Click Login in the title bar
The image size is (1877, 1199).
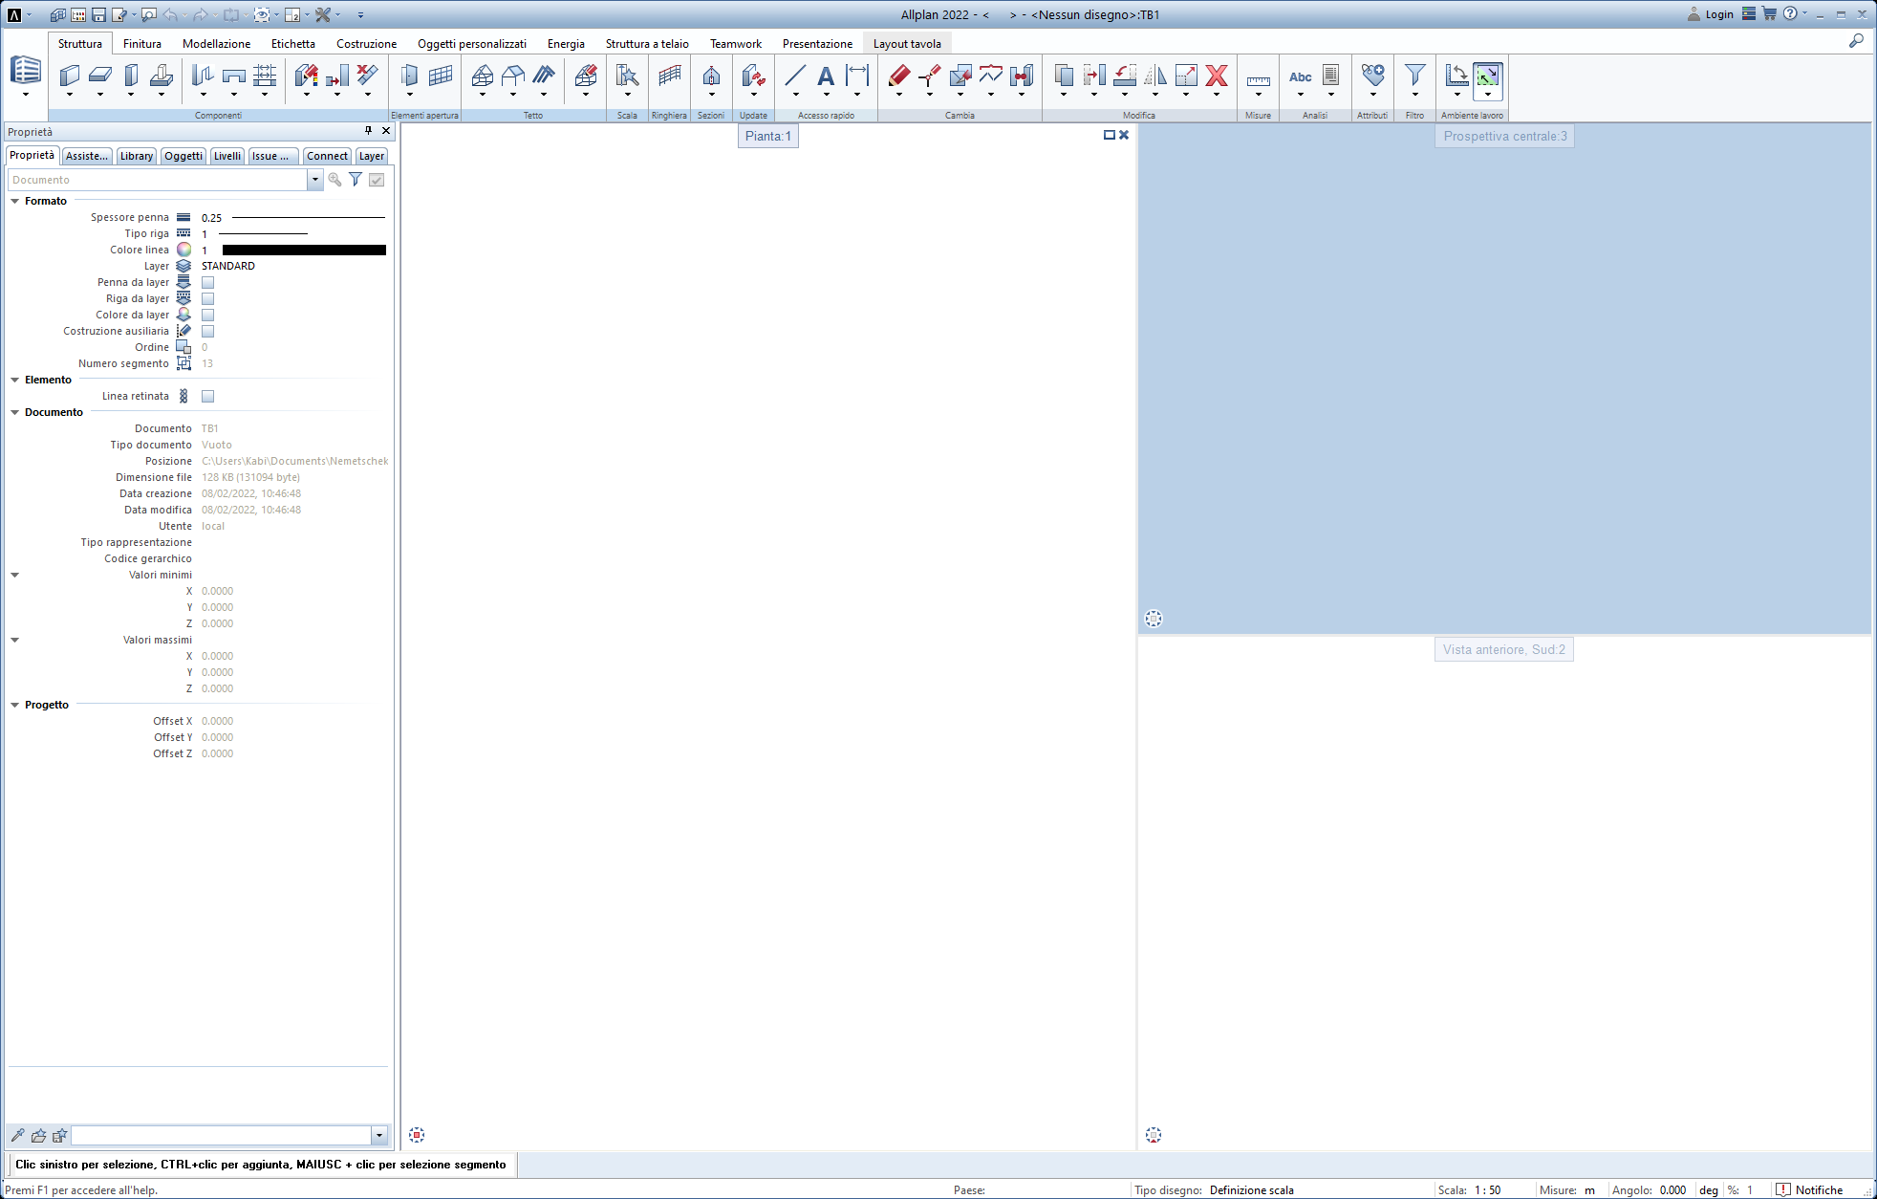pyautogui.click(x=1710, y=14)
